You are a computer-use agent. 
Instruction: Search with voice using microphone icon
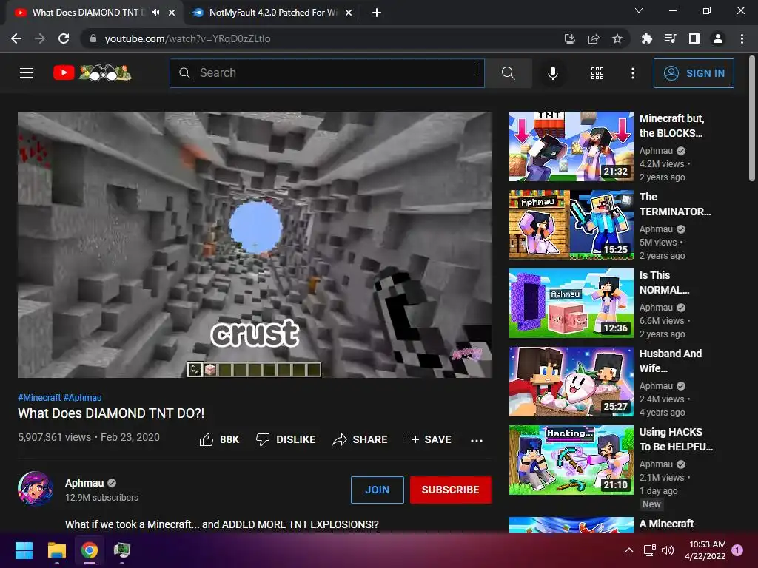click(x=552, y=73)
